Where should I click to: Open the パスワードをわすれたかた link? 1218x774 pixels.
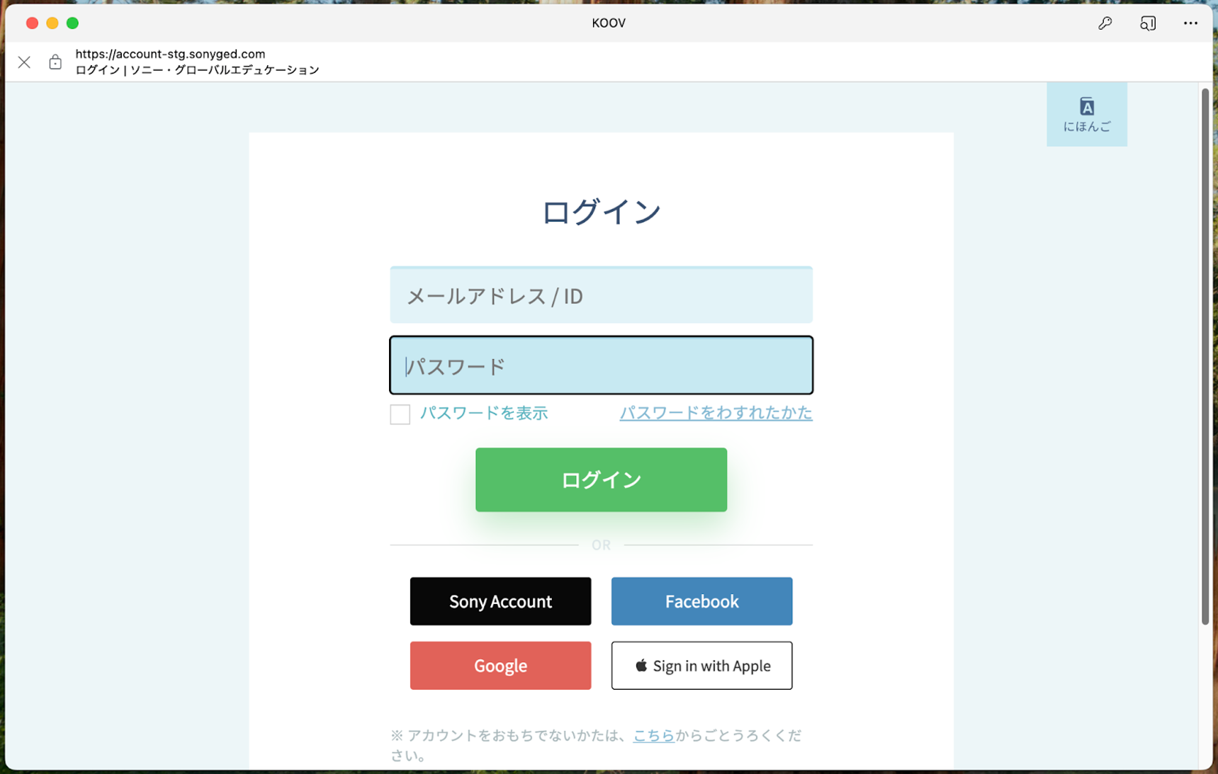(x=716, y=413)
